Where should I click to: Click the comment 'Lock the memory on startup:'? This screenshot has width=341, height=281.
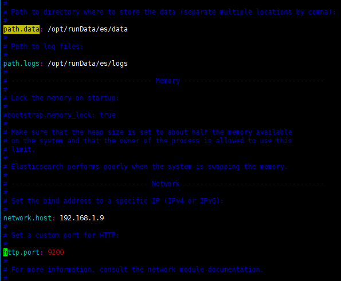tap(61, 98)
